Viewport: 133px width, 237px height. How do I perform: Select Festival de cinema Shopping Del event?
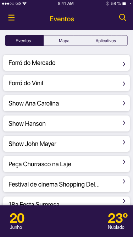click(x=67, y=184)
